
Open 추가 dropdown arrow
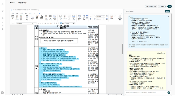(x=60, y=20)
